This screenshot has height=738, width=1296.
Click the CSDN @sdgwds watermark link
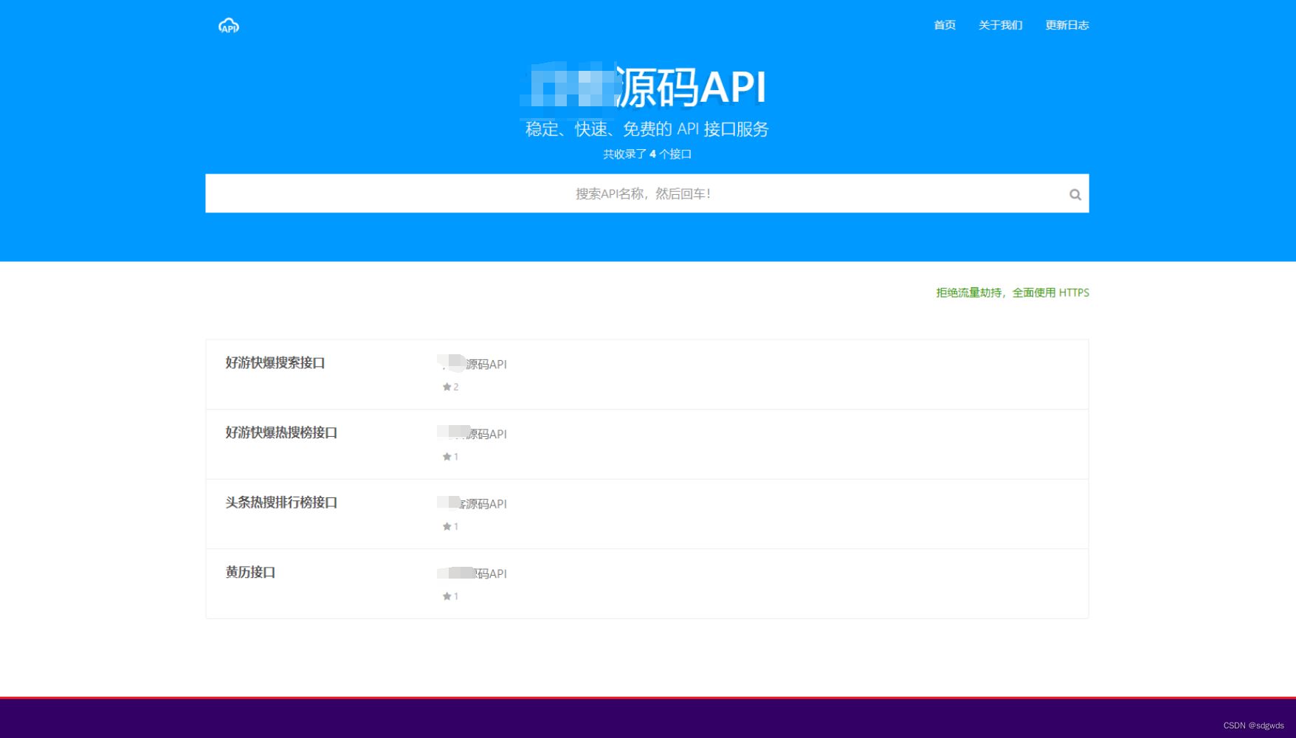pos(1252,724)
